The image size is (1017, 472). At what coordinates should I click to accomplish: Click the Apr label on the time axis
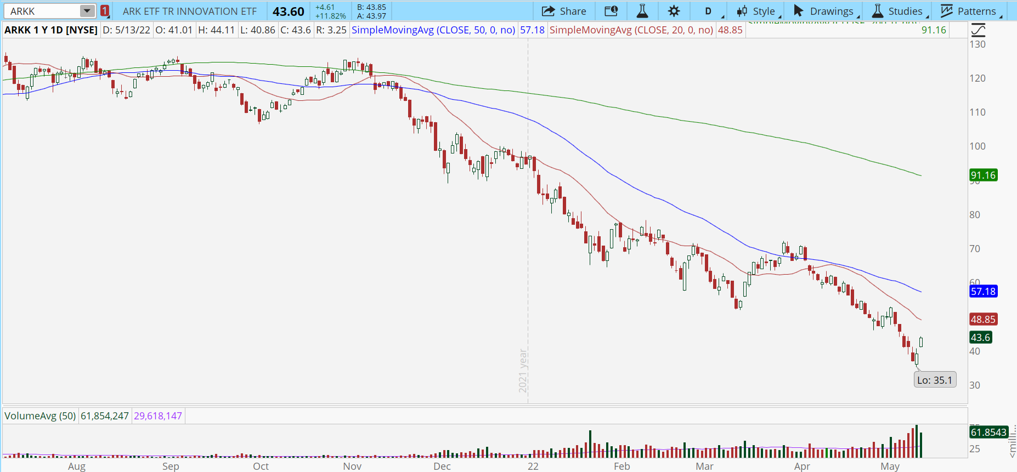[x=802, y=467]
